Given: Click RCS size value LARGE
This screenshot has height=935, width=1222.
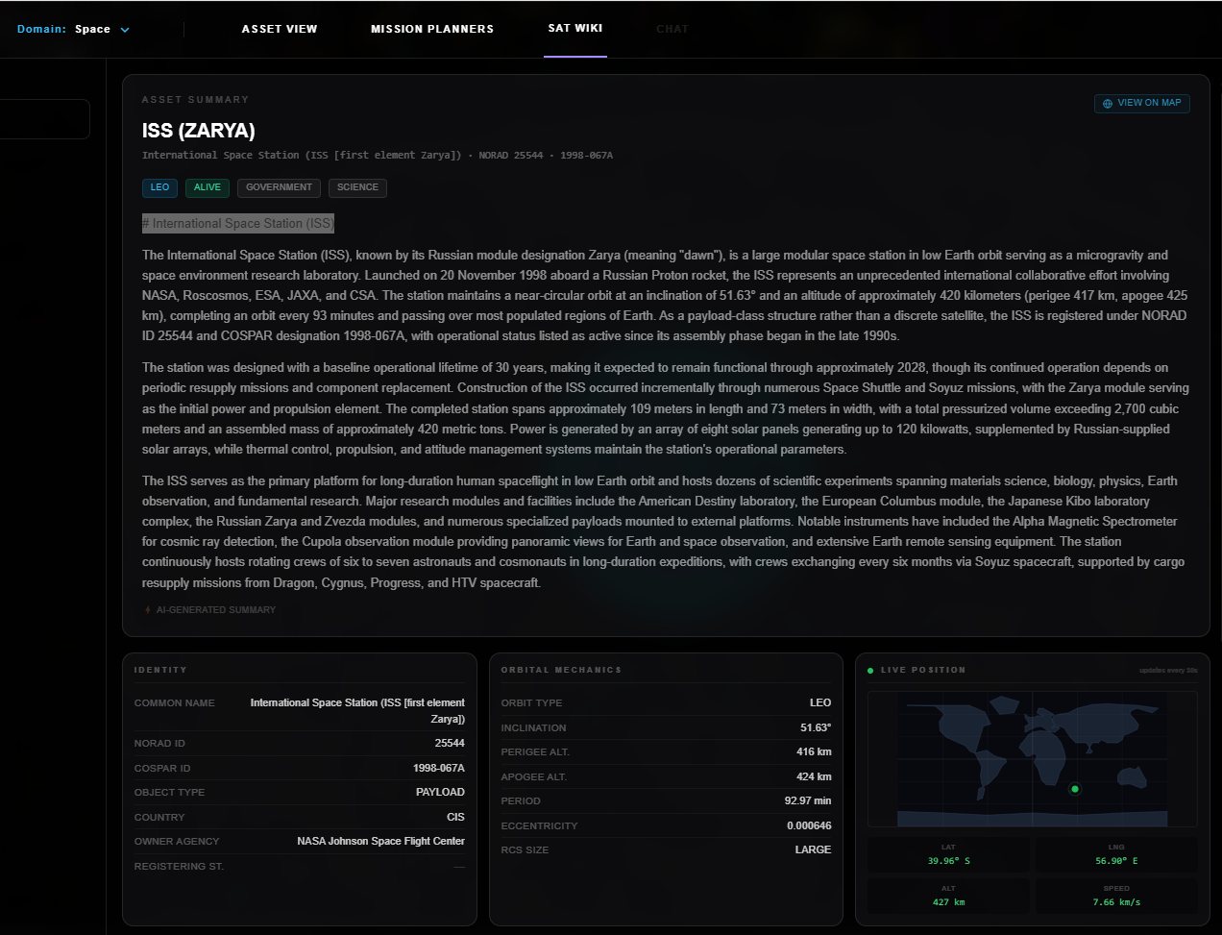Looking at the screenshot, I should 813,849.
